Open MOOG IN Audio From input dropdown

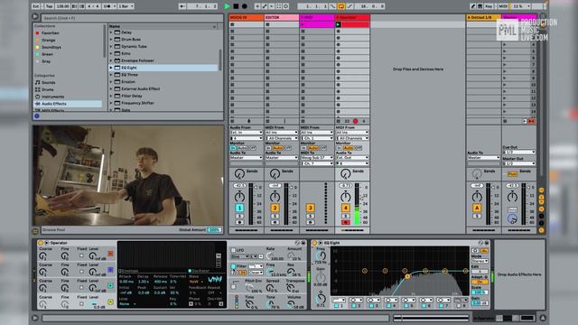(x=247, y=133)
